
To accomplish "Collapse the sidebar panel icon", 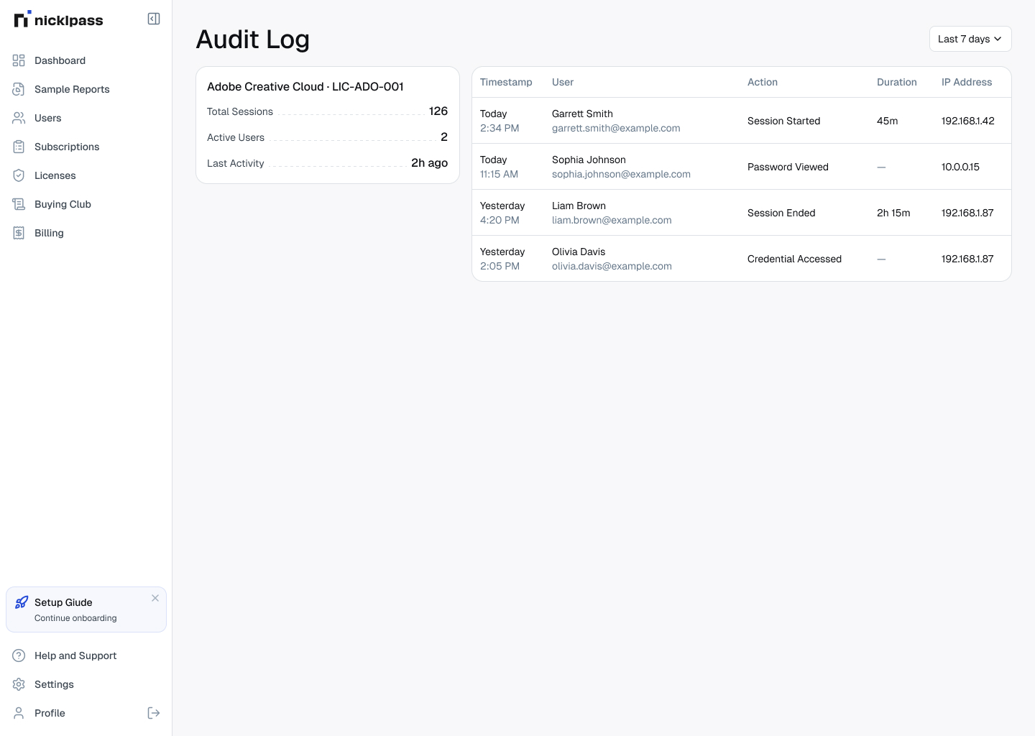I will click(154, 19).
